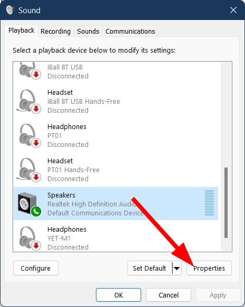Click the Sound speaker icon in title bar
This screenshot has width=245, height=307.
[10, 10]
